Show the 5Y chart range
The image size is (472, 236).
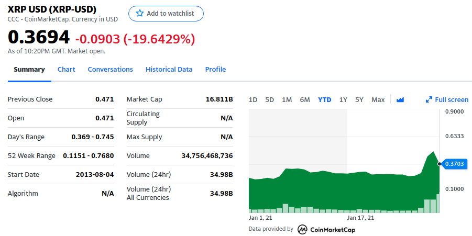(x=359, y=99)
